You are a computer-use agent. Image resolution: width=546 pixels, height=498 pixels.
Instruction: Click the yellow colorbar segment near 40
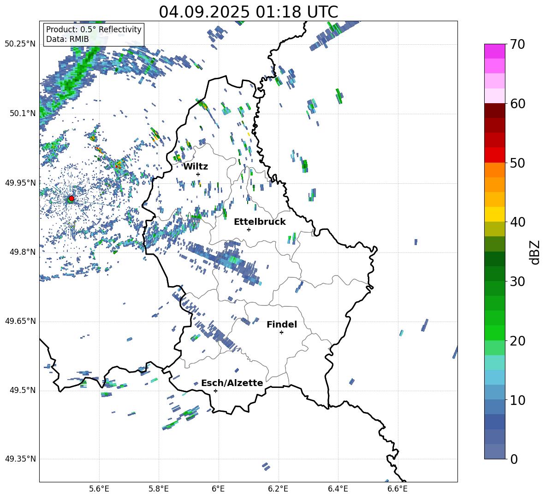[494, 214]
